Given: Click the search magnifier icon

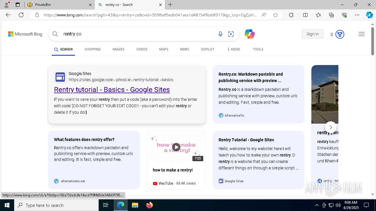Looking at the screenshot, I should pyautogui.click(x=55, y=34).
